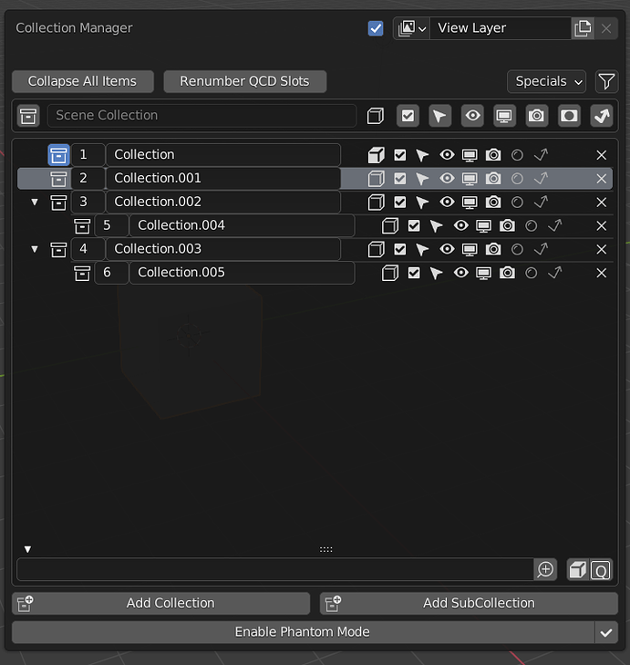Collapse the list filter options triangle

click(x=28, y=550)
